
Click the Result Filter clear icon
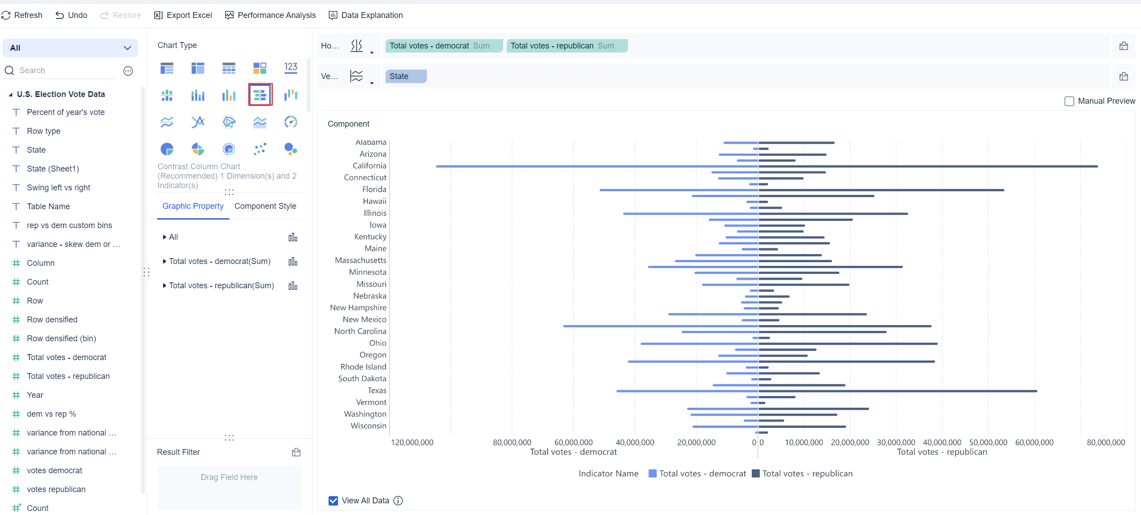click(296, 452)
